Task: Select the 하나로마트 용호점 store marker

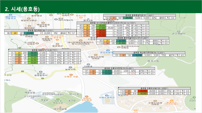Action: coord(57,40)
